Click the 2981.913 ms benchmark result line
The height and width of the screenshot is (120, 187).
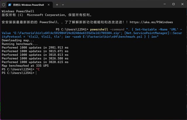coord(35,47)
